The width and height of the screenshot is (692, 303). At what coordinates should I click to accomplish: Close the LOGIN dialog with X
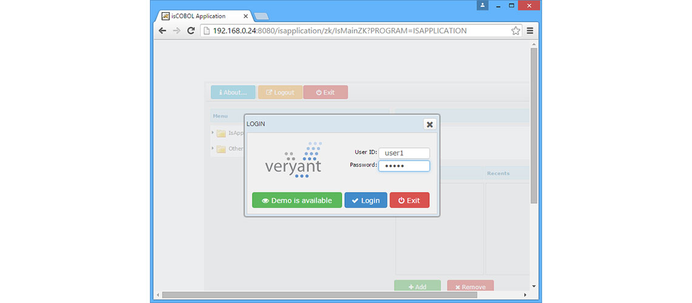click(430, 124)
